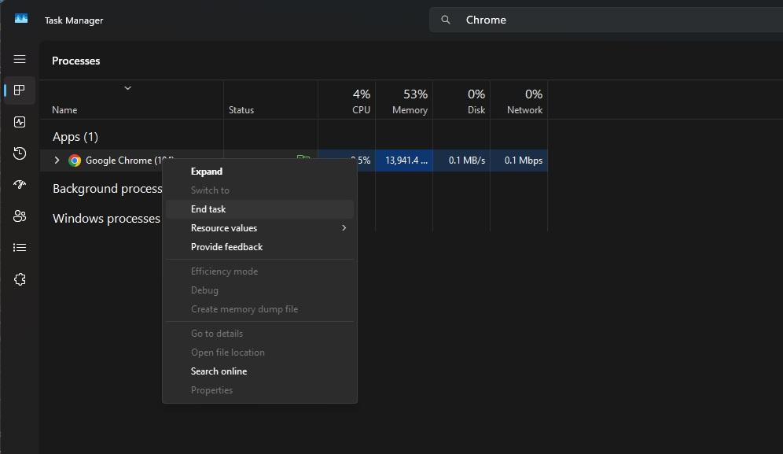Select End task from context menu

point(208,209)
